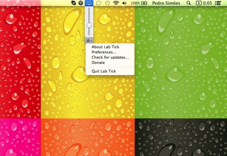Open the Pedro Simões user menu
Screen dimensions: 227x156
point(166,3)
